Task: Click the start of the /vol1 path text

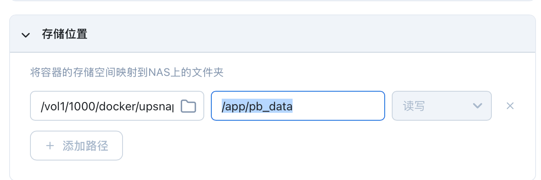Action: point(42,106)
